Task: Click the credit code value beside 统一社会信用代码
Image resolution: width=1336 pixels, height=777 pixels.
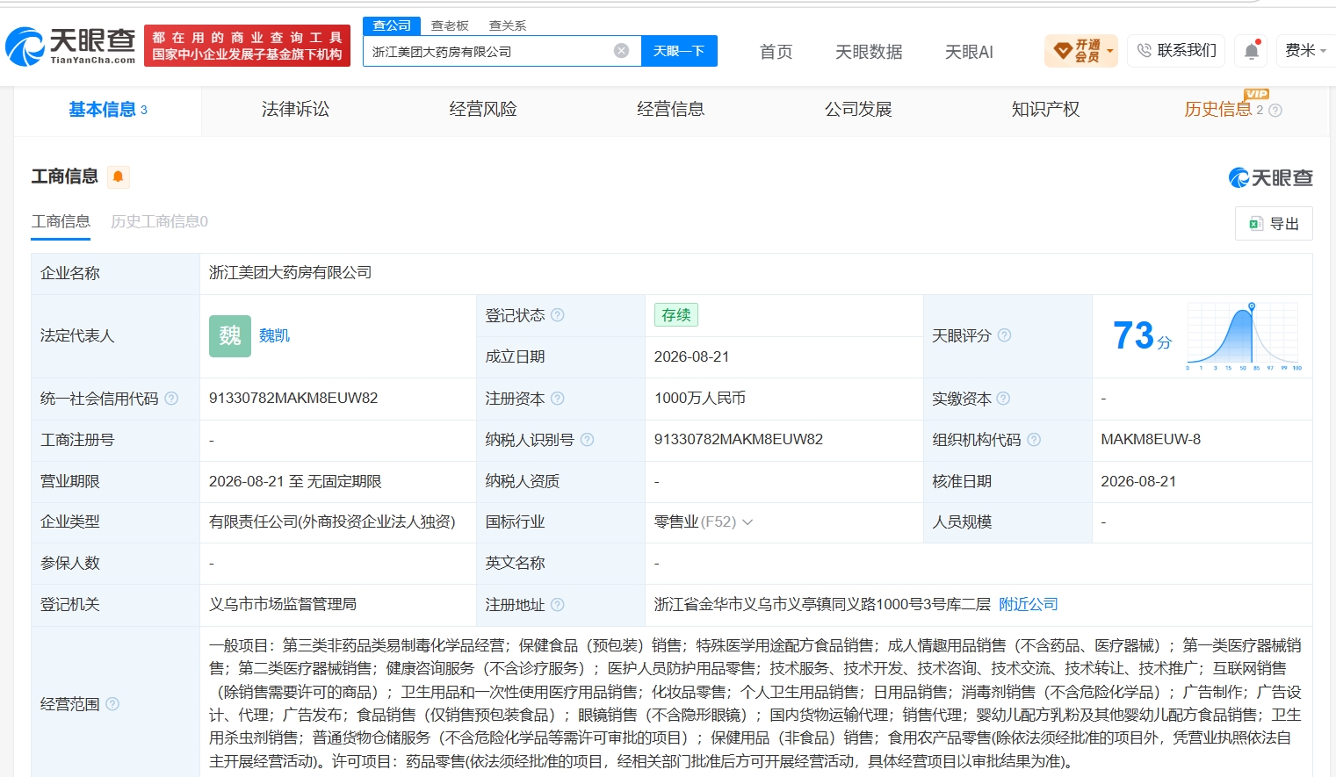Action: click(293, 399)
